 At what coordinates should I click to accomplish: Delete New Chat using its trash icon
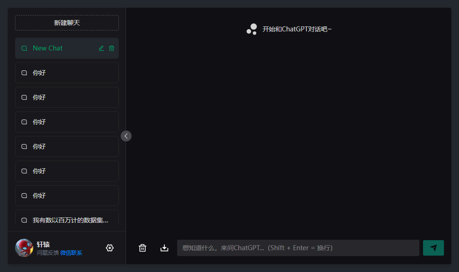(112, 48)
